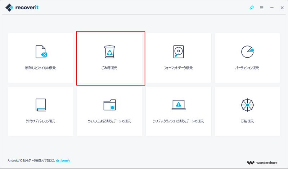Click the system crash laptop warning icon
The width and height of the screenshot is (288, 169).
click(x=179, y=105)
